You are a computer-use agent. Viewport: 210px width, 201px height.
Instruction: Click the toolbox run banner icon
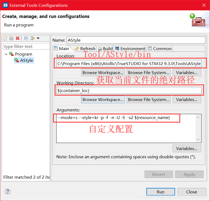[x=197, y=20]
